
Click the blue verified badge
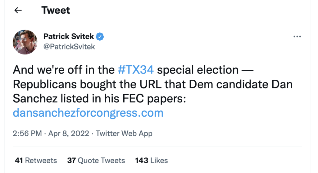(100, 37)
